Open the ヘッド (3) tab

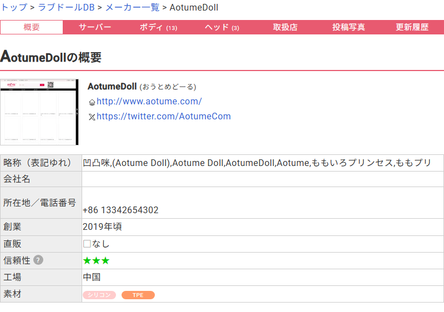coord(221,27)
